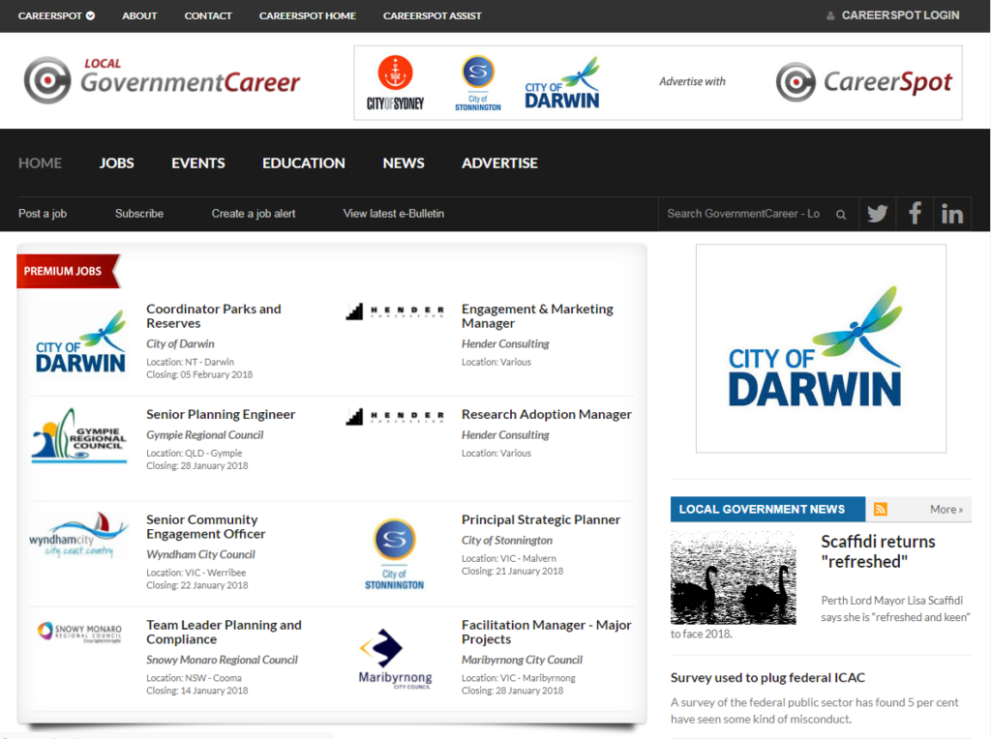
Task: Click the Maribyrnong City Council logo
Action: click(395, 658)
